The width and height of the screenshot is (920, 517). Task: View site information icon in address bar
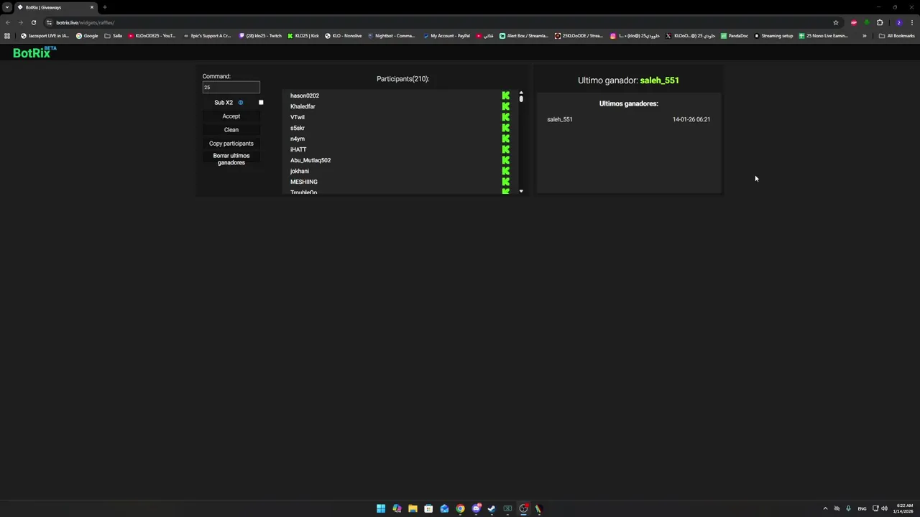(x=49, y=22)
